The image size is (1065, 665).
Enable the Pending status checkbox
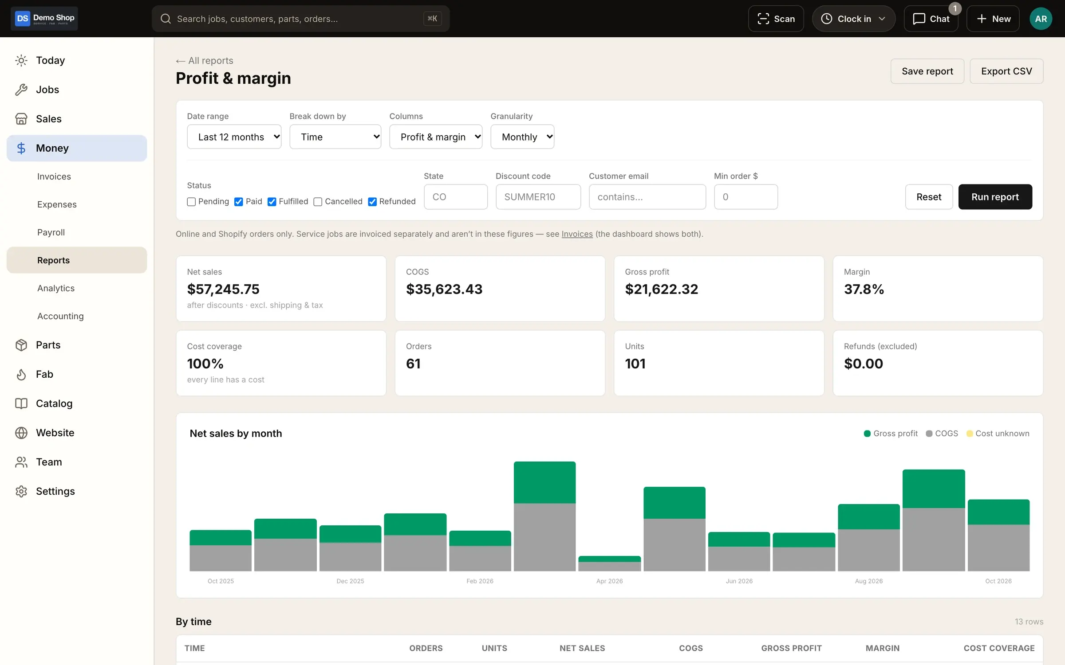(x=191, y=202)
